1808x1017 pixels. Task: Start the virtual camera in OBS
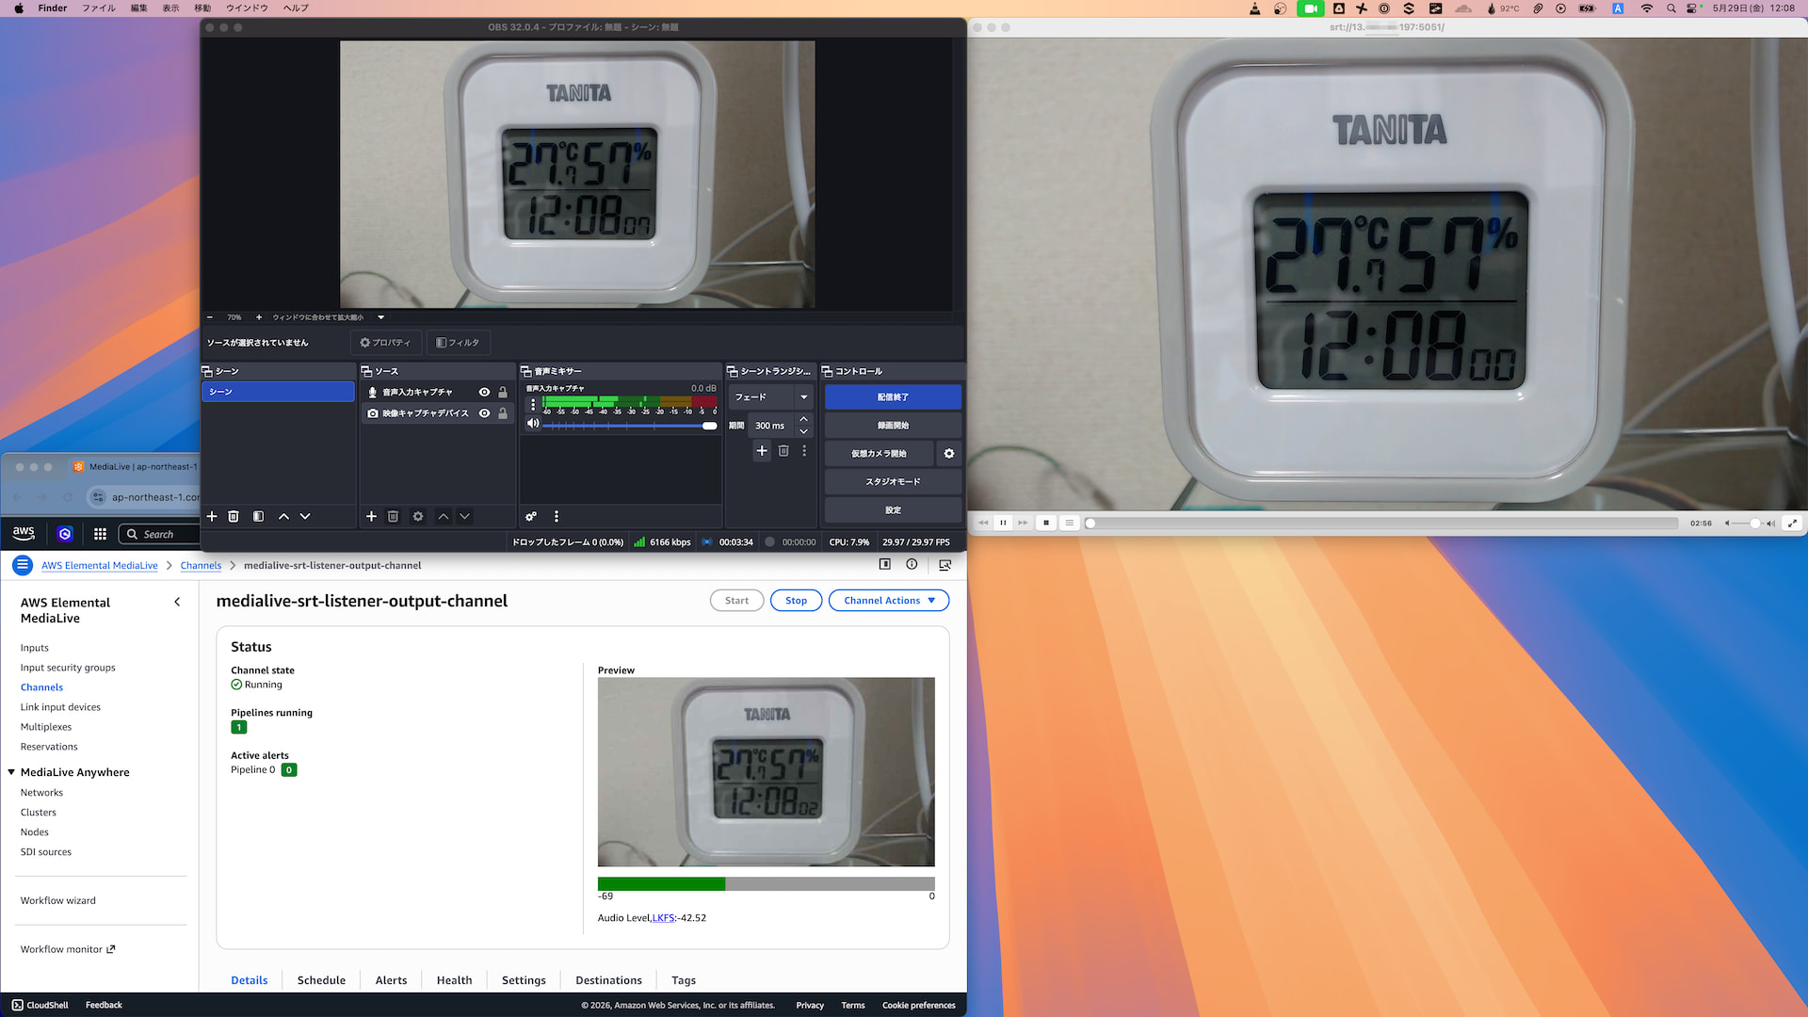pyautogui.click(x=879, y=454)
